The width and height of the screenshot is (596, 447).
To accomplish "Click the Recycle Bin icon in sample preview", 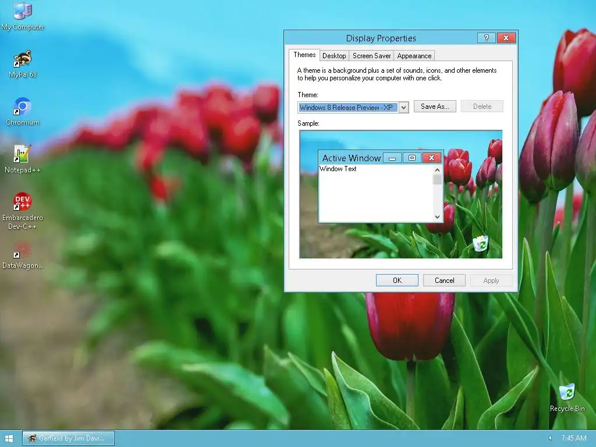I will [481, 243].
